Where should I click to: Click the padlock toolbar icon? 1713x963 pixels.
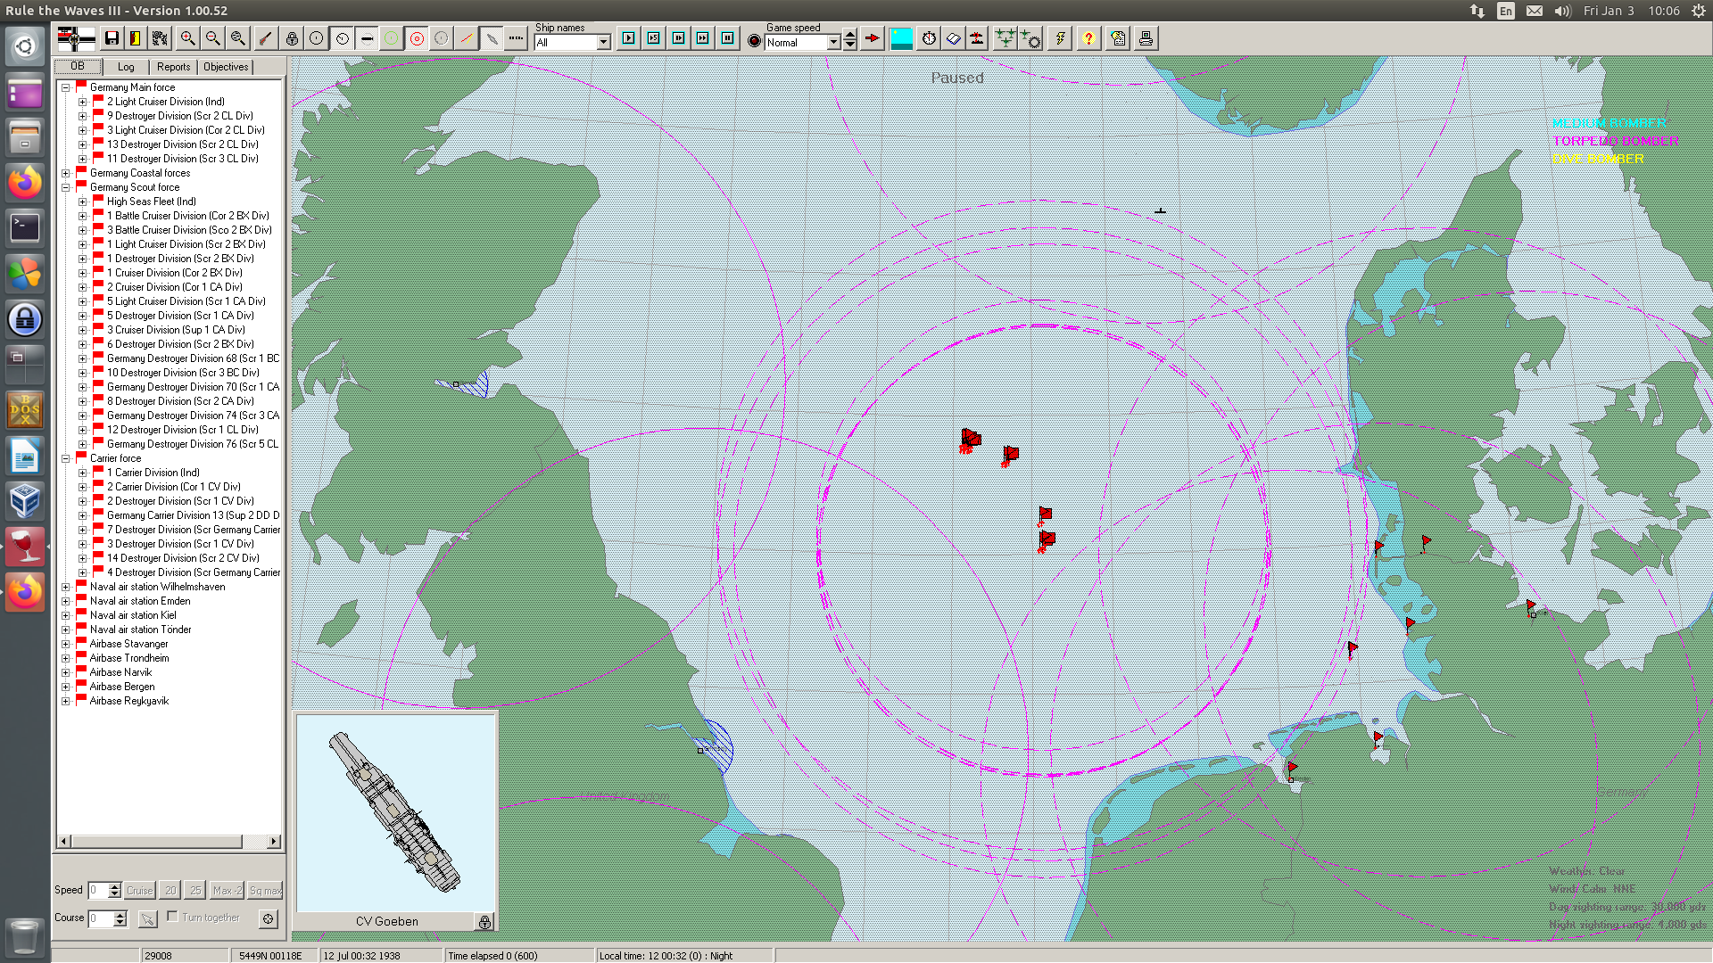coord(292,38)
